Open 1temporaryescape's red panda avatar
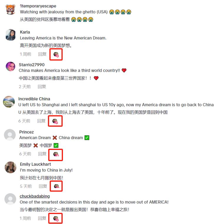Screen dimensions: 215x224 click(11, 9)
